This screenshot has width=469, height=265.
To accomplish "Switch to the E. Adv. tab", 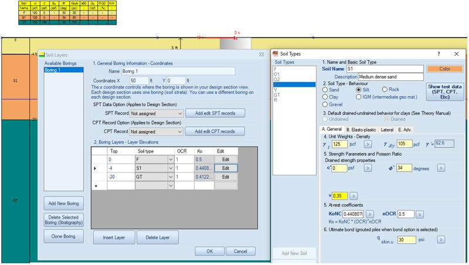I will [405, 130].
